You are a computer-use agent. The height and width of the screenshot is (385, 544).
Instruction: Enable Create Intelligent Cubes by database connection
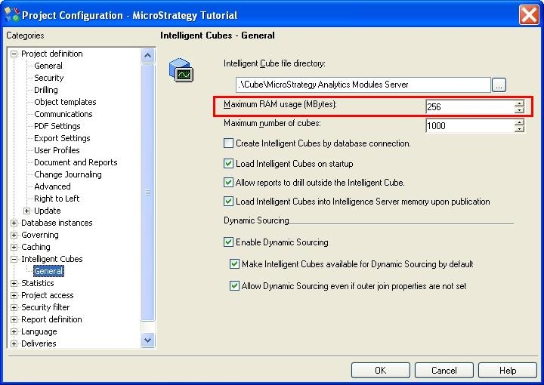click(228, 143)
